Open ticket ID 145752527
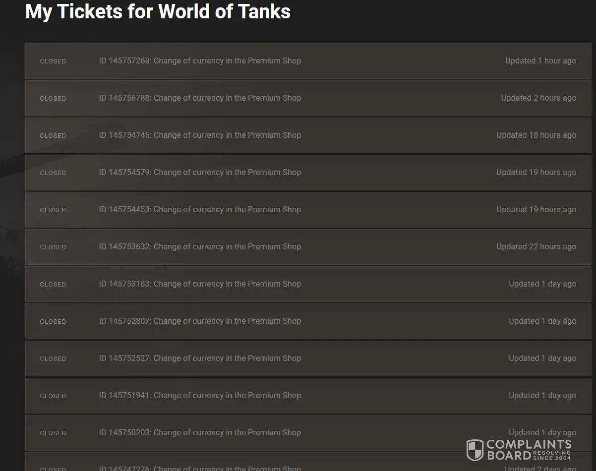Screen dimensions: 596x471 (200, 358)
